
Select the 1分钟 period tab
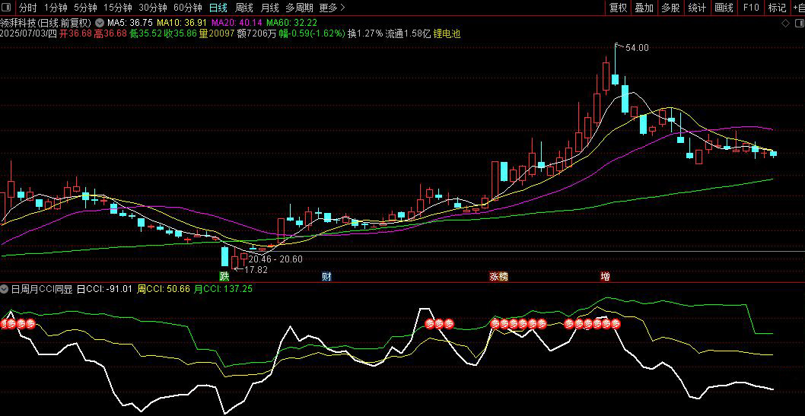point(56,8)
